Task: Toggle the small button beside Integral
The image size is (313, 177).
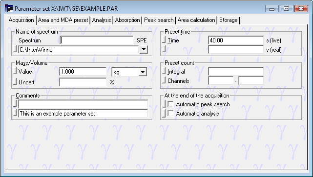Action: [164, 71]
